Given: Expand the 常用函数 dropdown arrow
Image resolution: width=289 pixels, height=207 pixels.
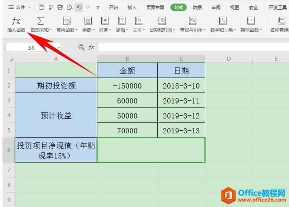Looking at the screenshot, I should tap(76, 30).
